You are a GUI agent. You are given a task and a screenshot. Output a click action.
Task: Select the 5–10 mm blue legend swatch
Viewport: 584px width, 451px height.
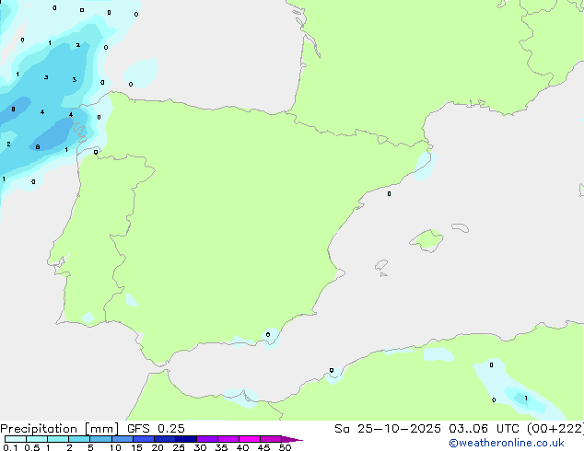coord(100,439)
